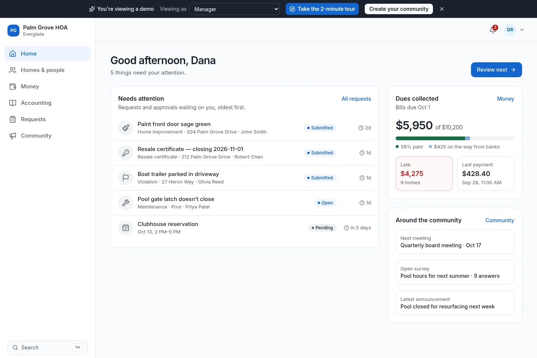Click the Review next button
The image size is (537, 358).
coord(496,70)
